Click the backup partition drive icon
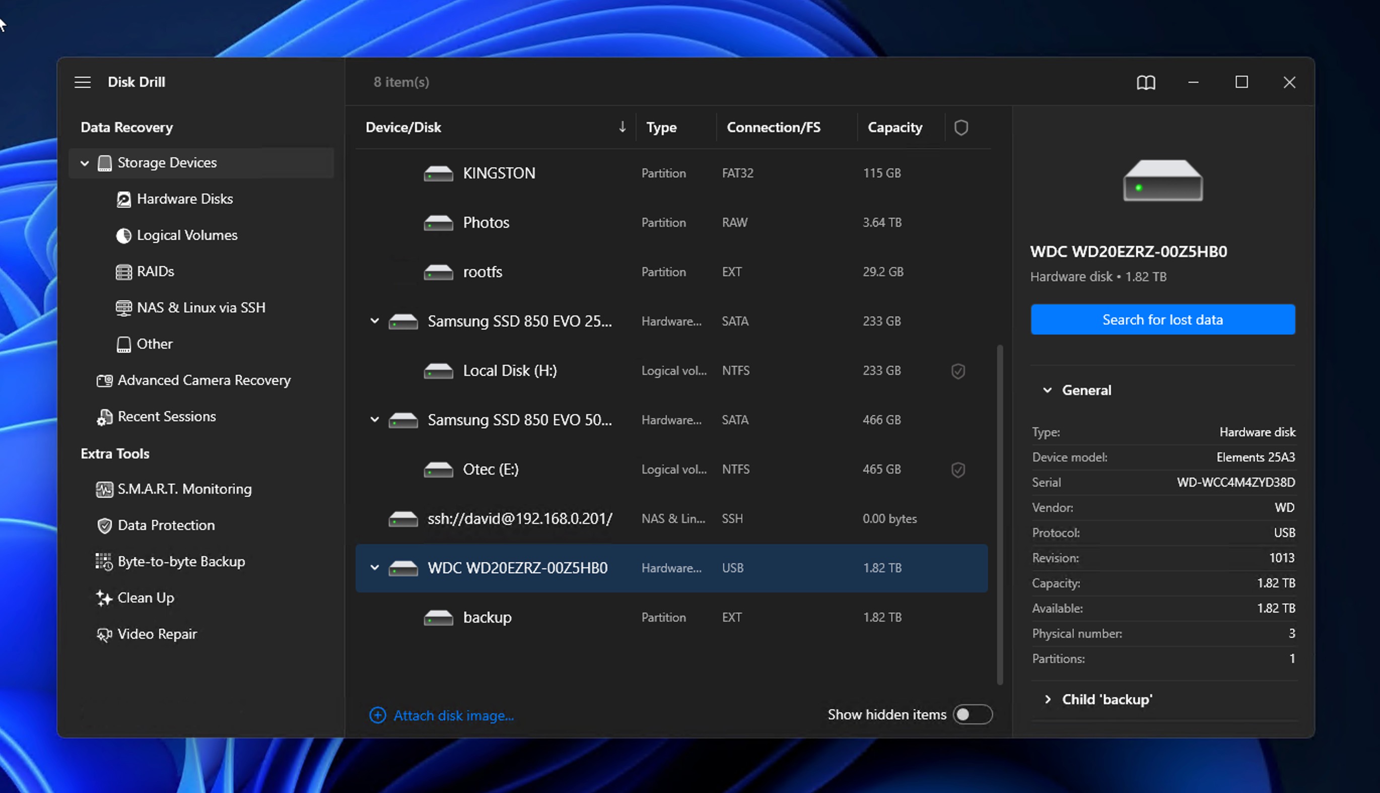Image resolution: width=1380 pixels, height=793 pixels. click(438, 618)
